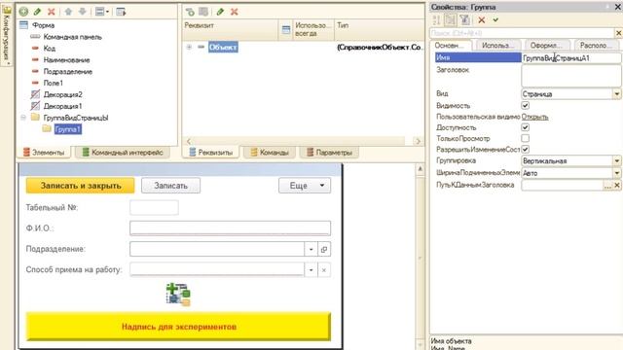Click the form icon column header in the requisites table
The image size is (623, 350).
click(285, 29)
